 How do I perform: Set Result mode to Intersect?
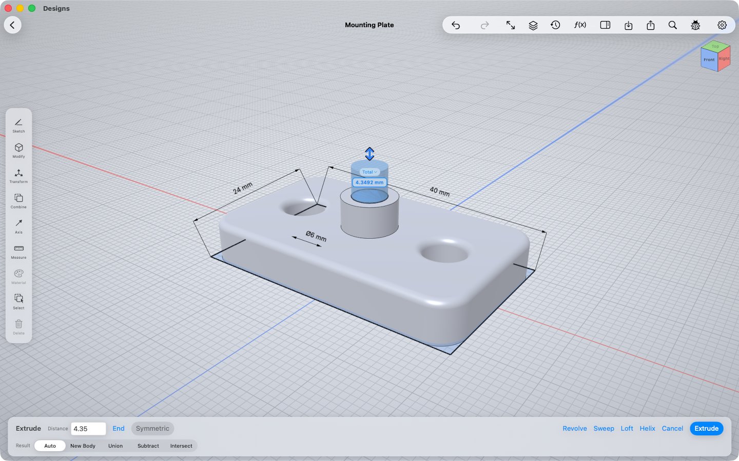tap(181, 446)
